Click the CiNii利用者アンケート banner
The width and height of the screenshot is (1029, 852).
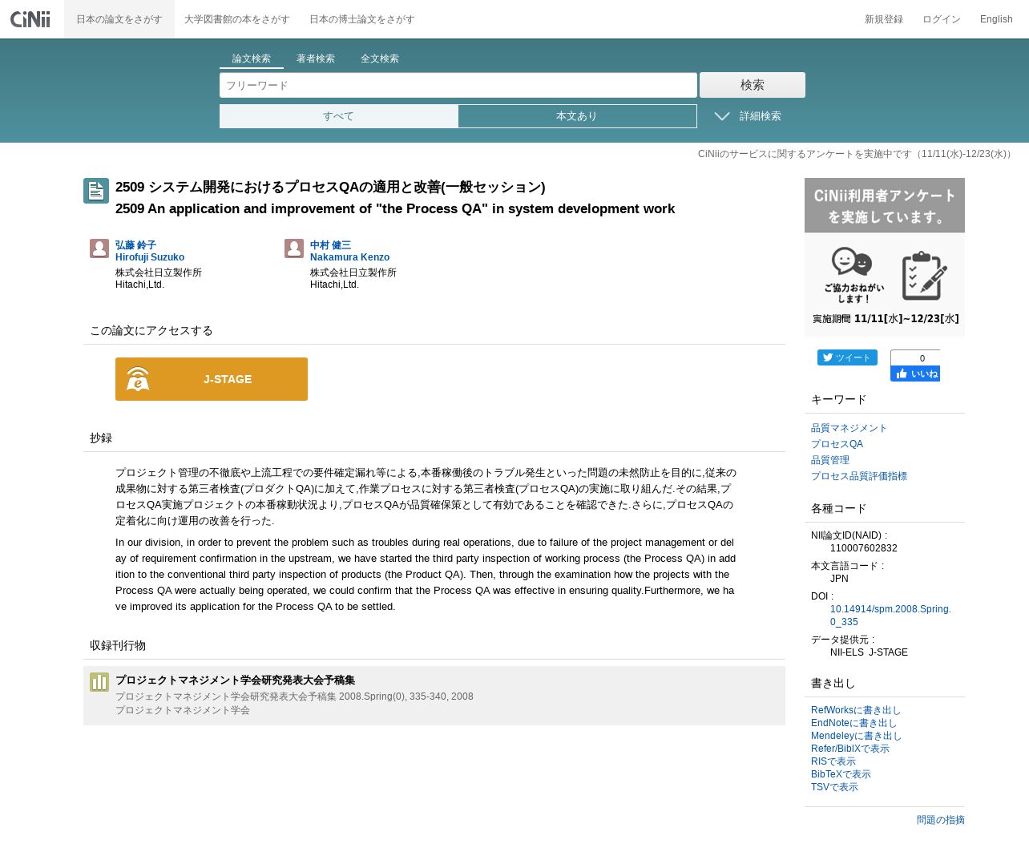pyautogui.click(x=885, y=257)
